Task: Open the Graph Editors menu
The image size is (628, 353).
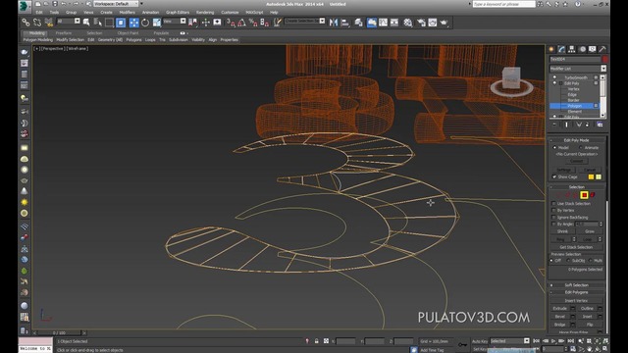Action: (178, 13)
